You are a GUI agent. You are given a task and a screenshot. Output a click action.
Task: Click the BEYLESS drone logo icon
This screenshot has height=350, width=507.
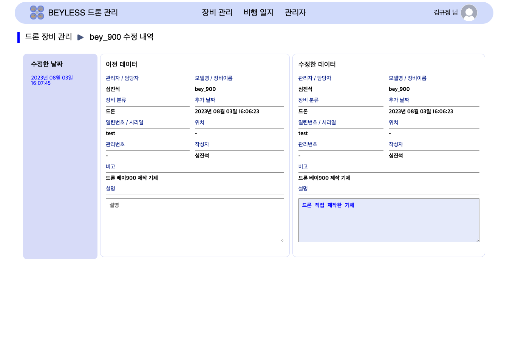(x=37, y=12)
